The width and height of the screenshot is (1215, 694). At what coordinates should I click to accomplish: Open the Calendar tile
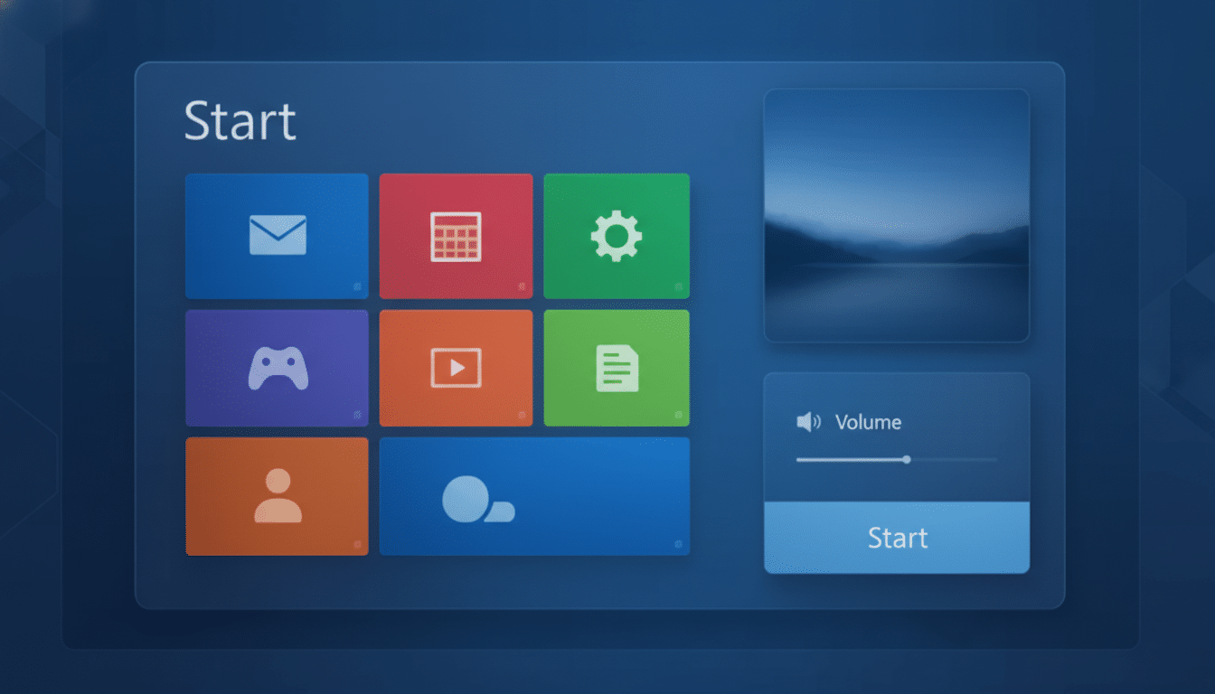[457, 236]
